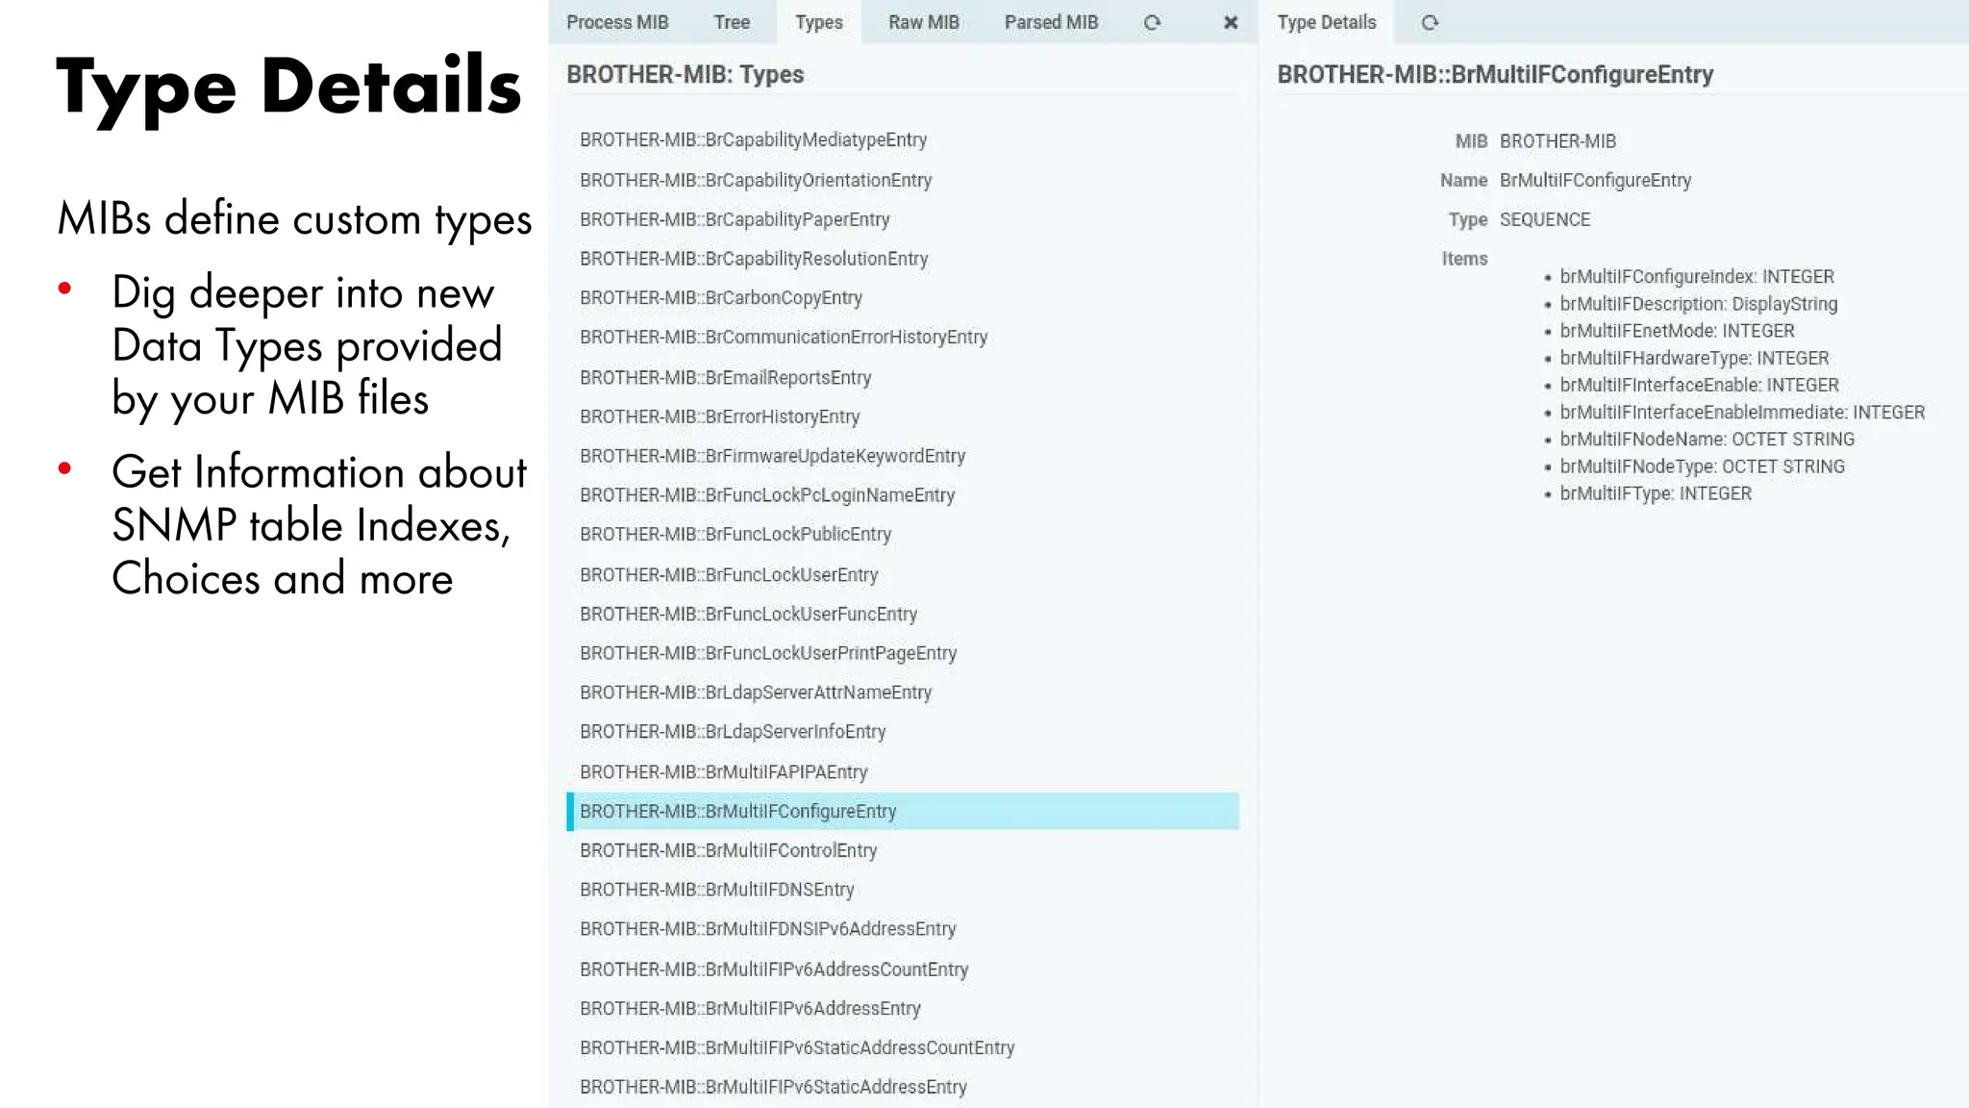This screenshot has width=1969, height=1108.
Task: Select BrMultiIFDNSIPv6AddressEntry type
Action: [903, 929]
